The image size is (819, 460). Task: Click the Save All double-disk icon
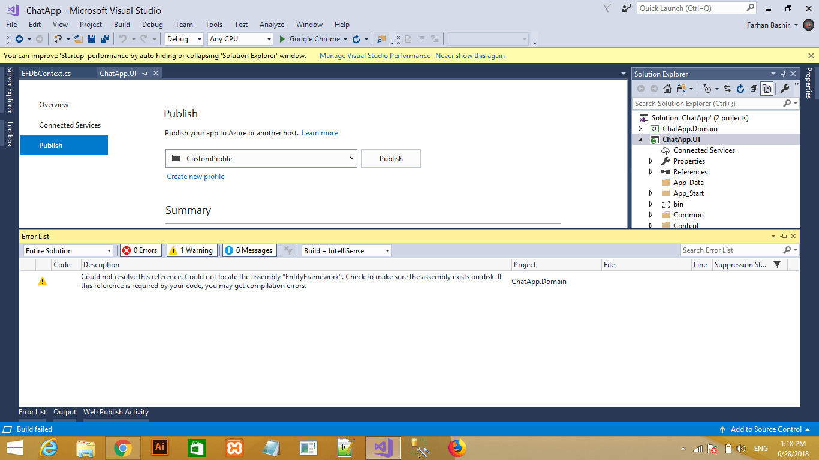(105, 39)
